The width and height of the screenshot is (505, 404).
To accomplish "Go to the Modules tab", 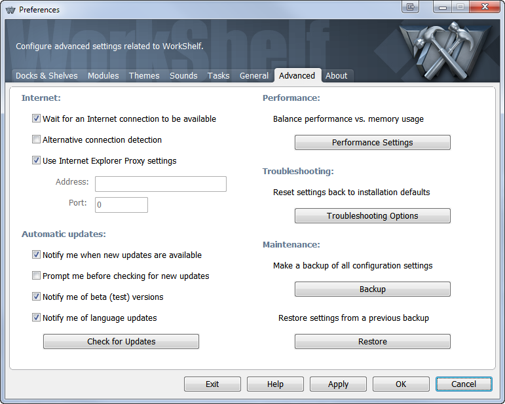I will tap(103, 76).
